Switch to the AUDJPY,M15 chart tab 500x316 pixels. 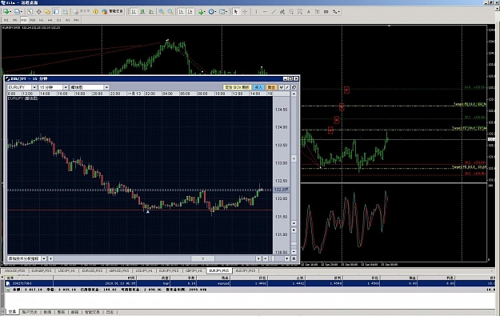coord(246,270)
